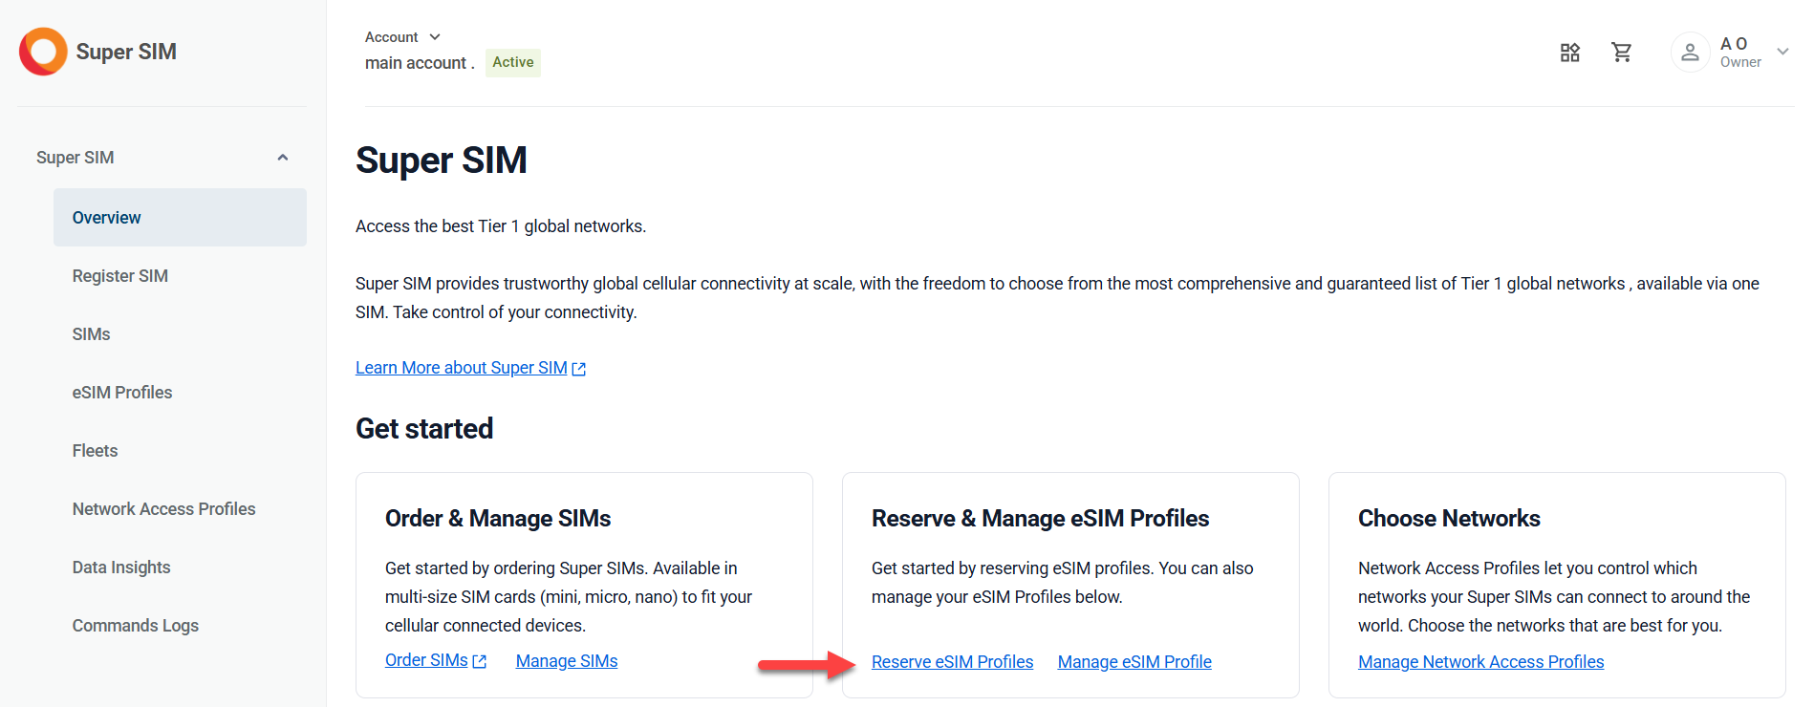This screenshot has height=707, width=1814.
Task: Navigate to eSIM Profiles sidebar item
Action: pos(122,393)
